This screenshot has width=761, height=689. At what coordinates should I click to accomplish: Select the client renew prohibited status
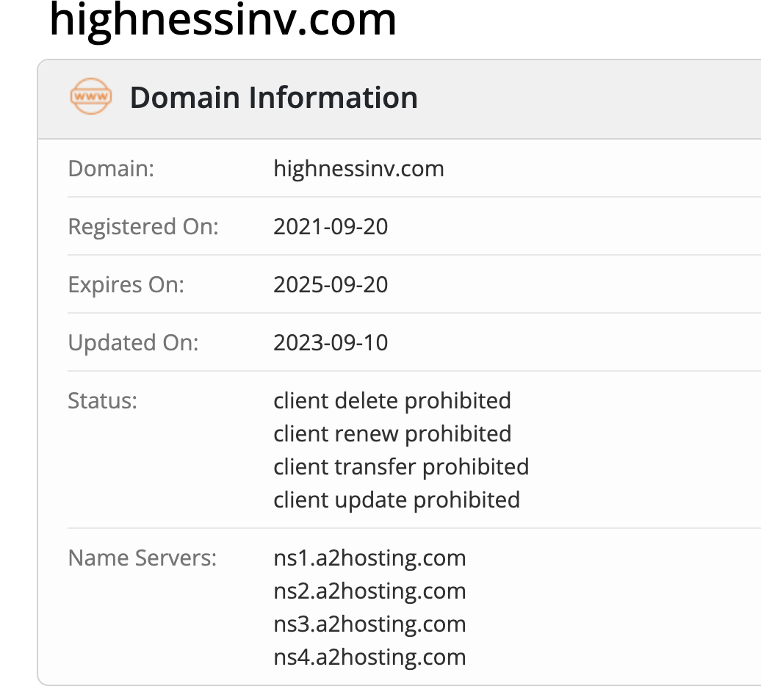[392, 434]
